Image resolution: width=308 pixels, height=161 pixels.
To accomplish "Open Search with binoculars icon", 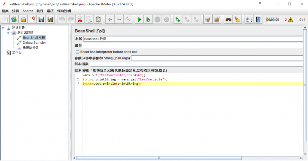I will (x=228, y=19).
